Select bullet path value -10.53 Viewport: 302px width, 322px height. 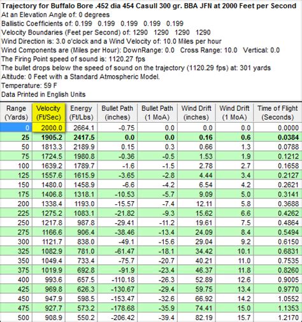[x=117, y=194]
